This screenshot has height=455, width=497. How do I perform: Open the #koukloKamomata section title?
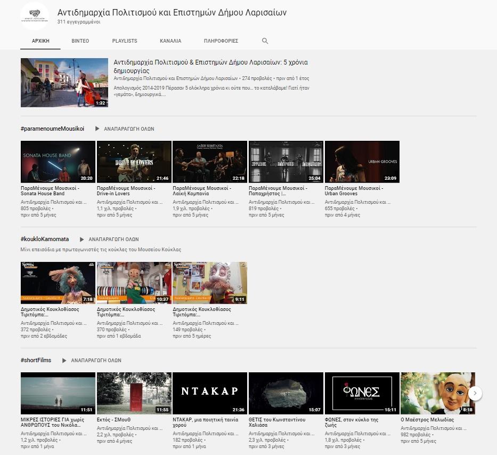tap(45, 239)
